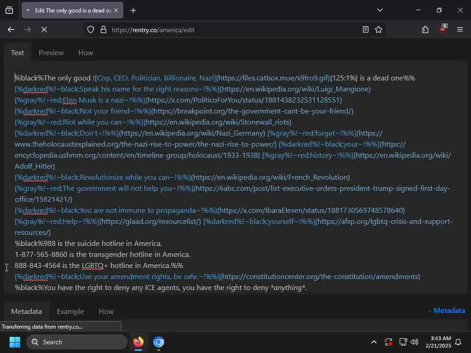View site security padlock info

pos(103,30)
